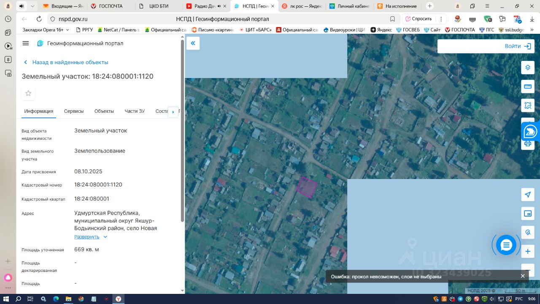Image resolution: width=540 pixels, height=304 pixels.
Task: Toggle the overview mini-map window
Action: click(527, 214)
